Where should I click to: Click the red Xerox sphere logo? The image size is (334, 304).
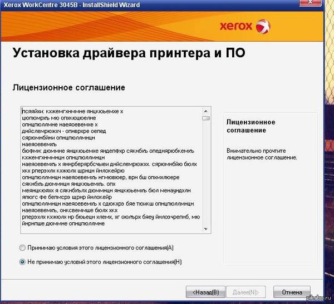point(263,26)
